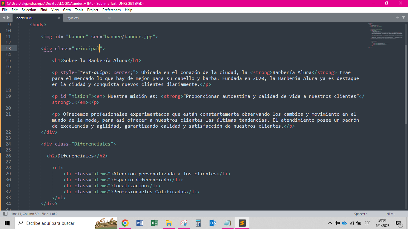Click the battery status tray icon
Viewport: 408px width, 229px height.
tap(359, 223)
